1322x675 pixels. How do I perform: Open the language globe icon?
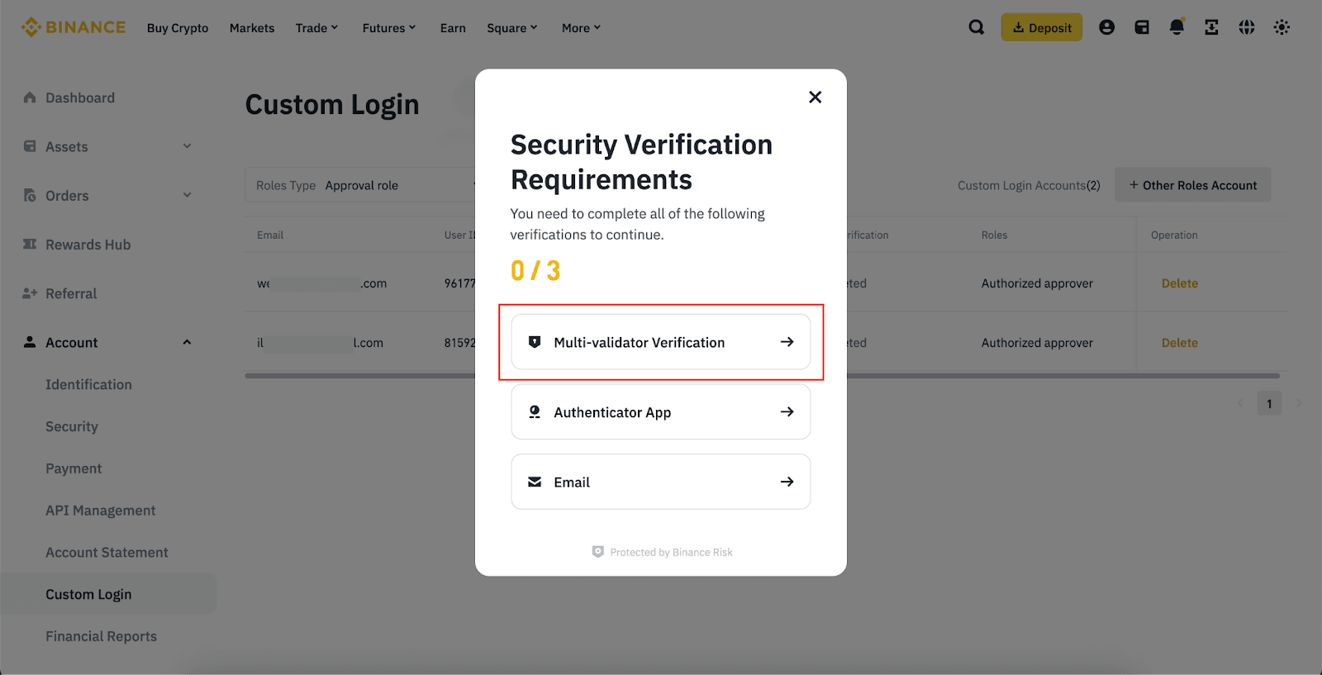pos(1247,27)
